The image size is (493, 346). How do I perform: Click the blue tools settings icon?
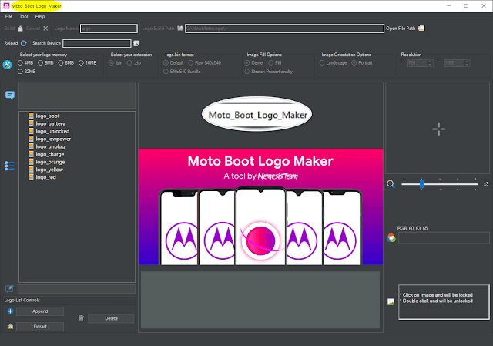point(7,65)
